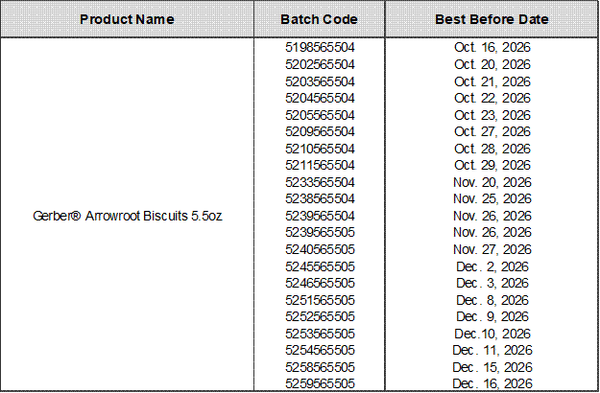The width and height of the screenshot is (600, 393).
Task: Select batch code 5239565505
Action: click(x=320, y=233)
